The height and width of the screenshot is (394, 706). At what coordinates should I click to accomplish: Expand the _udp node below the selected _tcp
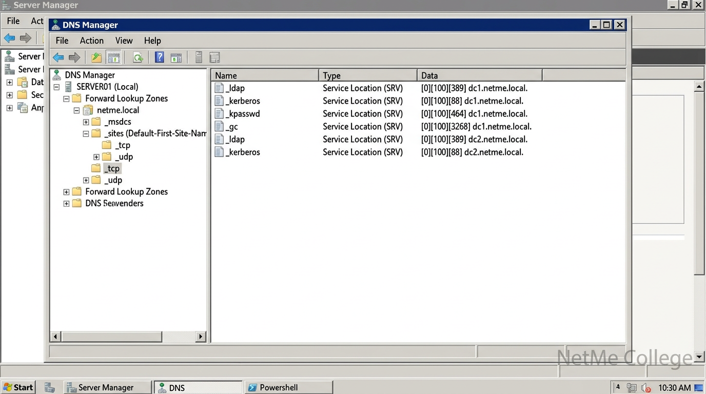[86, 180]
